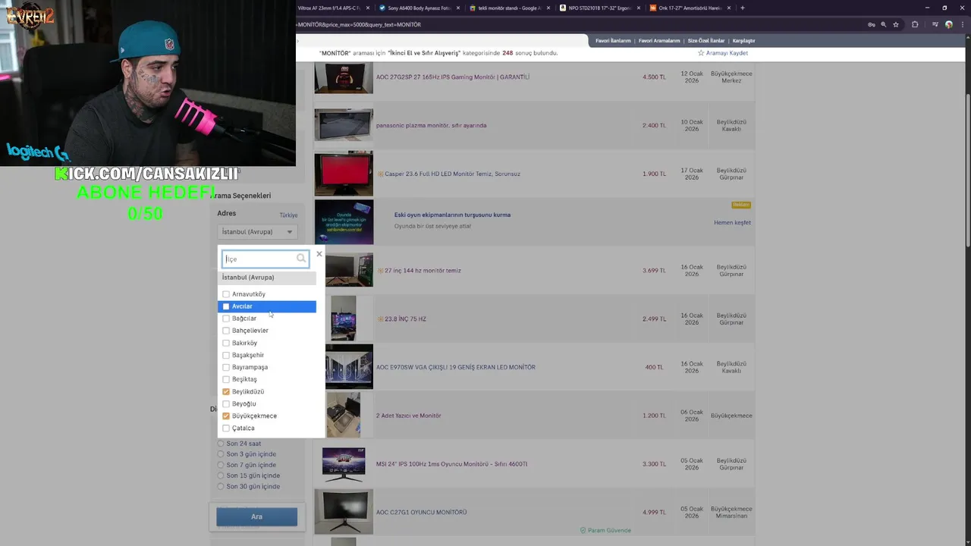Image resolution: width=971 pixels, height=546 pixels.
Task: Uncheck the Büyükçekmece checkbox
Action: (x=226, y=416)
